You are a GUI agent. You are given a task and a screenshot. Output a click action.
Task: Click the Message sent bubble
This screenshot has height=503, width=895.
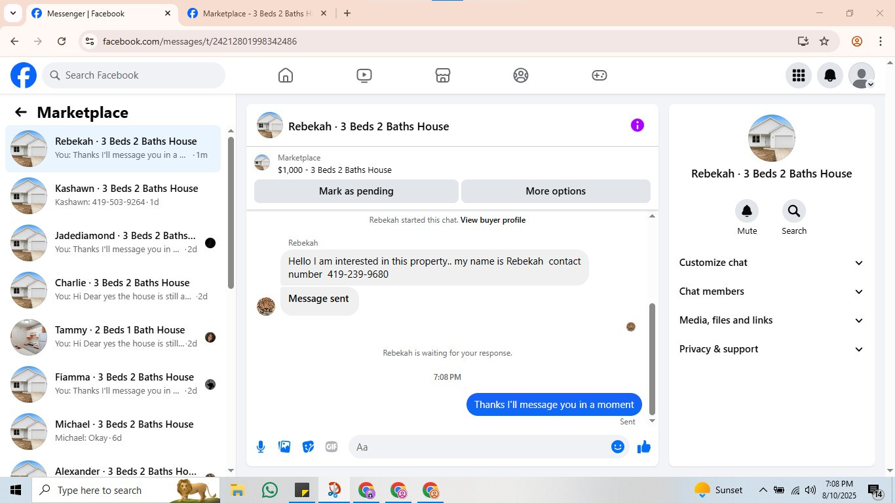tap(320, 300)
